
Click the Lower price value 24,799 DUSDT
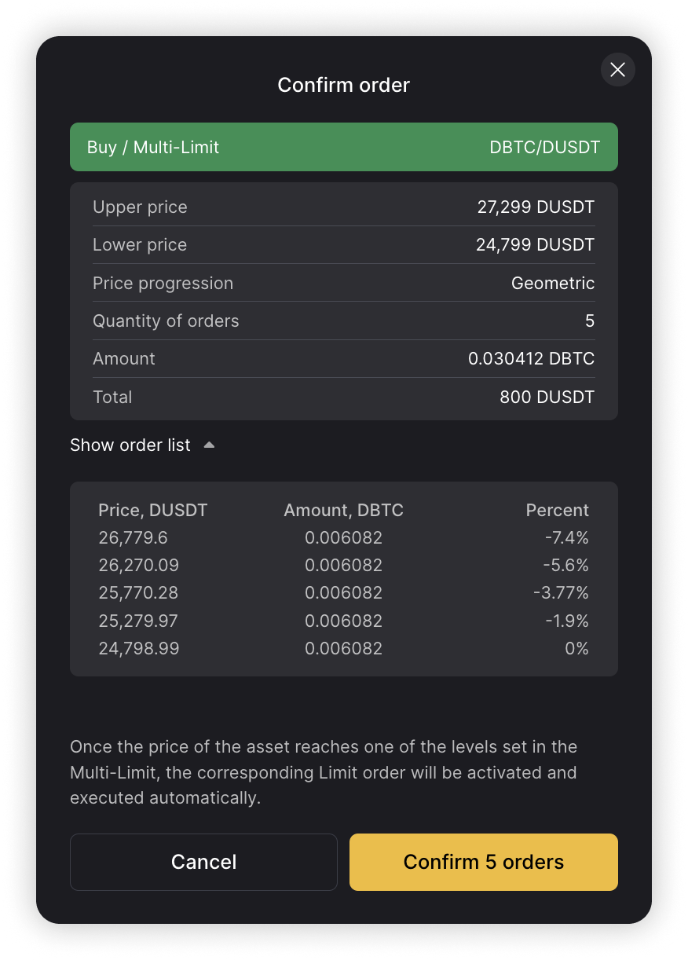click(x=535, y=245)
